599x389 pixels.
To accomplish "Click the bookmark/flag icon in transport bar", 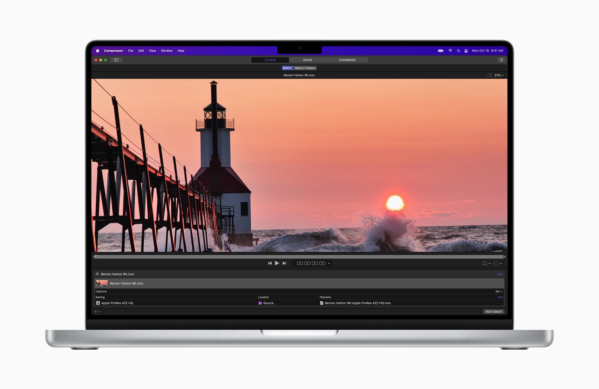I will pos(485,263).
